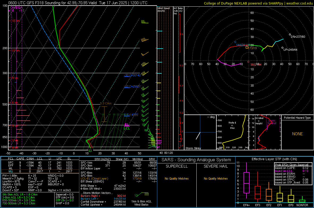Click the Storm Slinky panel title

tap(193, 148)
